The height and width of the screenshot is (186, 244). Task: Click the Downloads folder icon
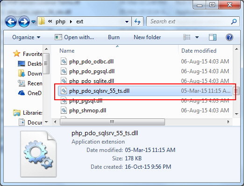click(22, 73)
